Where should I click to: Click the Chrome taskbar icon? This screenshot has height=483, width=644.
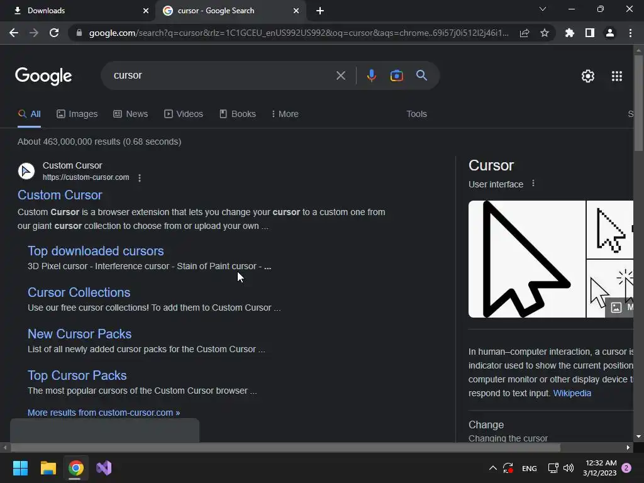click(76, 468)
